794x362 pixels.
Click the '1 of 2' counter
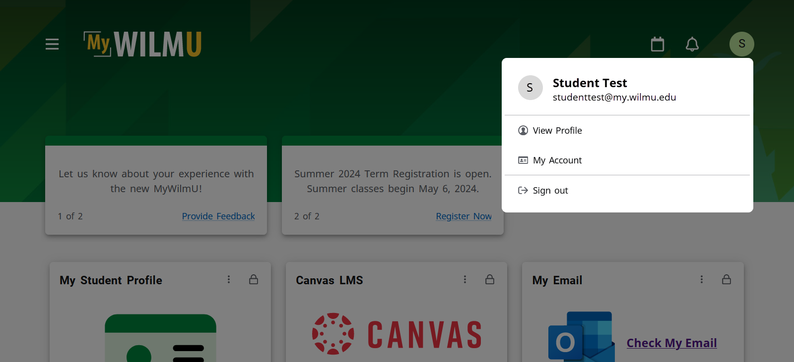(70, 216)
